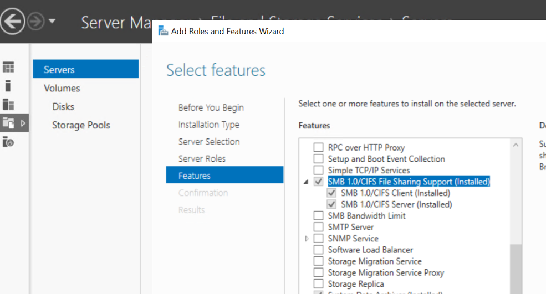Go to Installation Type wizard step
This screenshot has width=546, height=294.
pos(208,125)
